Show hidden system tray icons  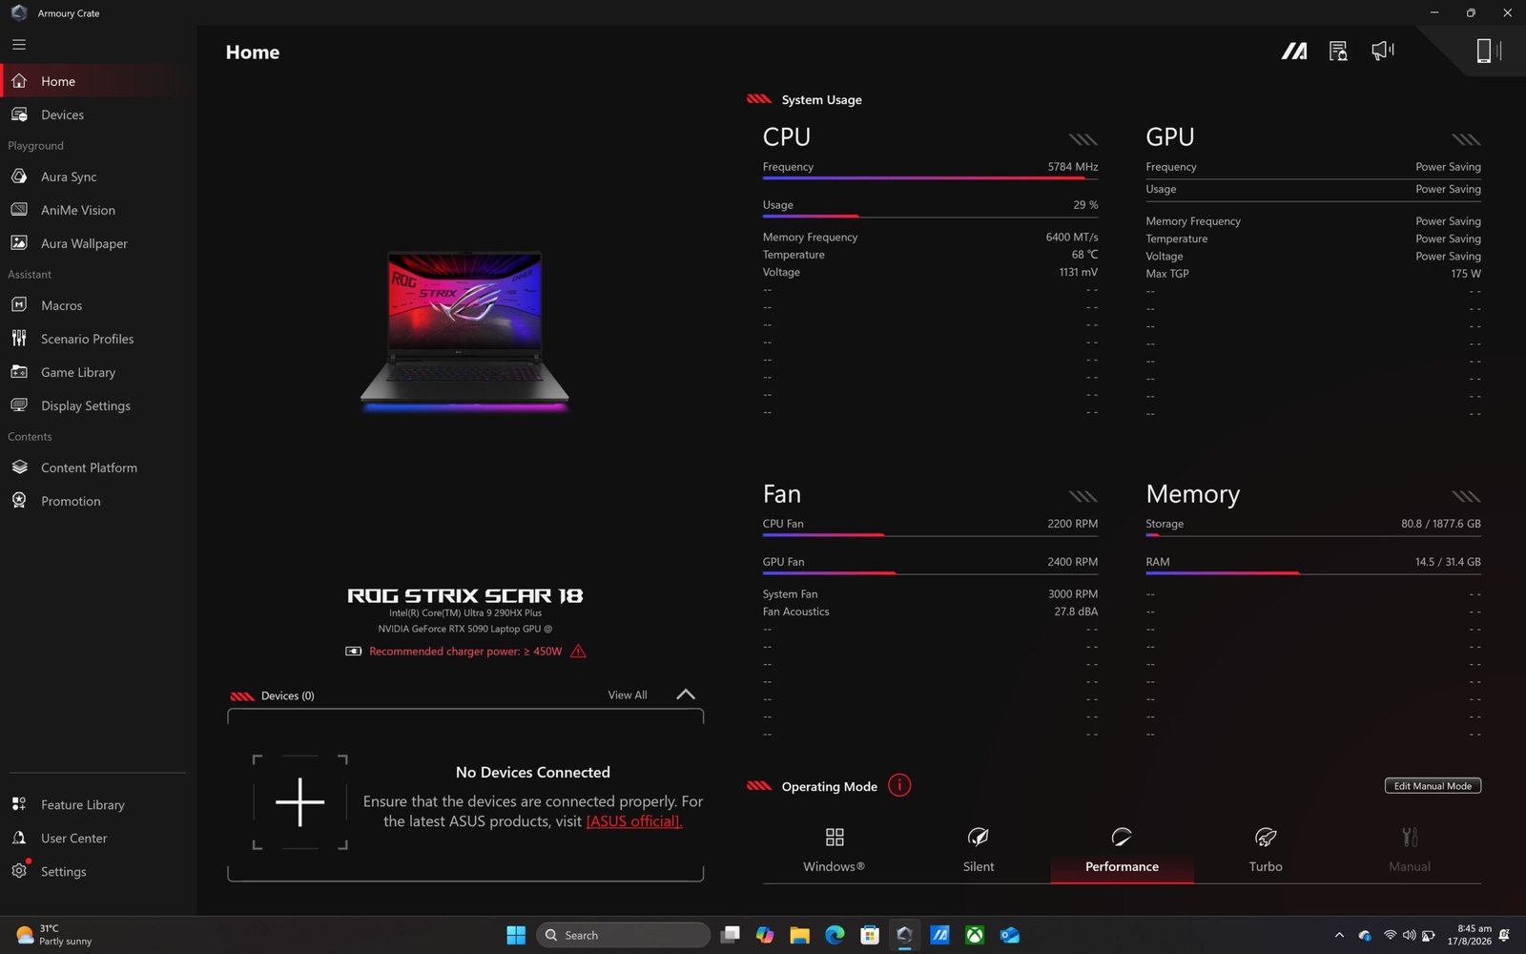(1339, 935)
